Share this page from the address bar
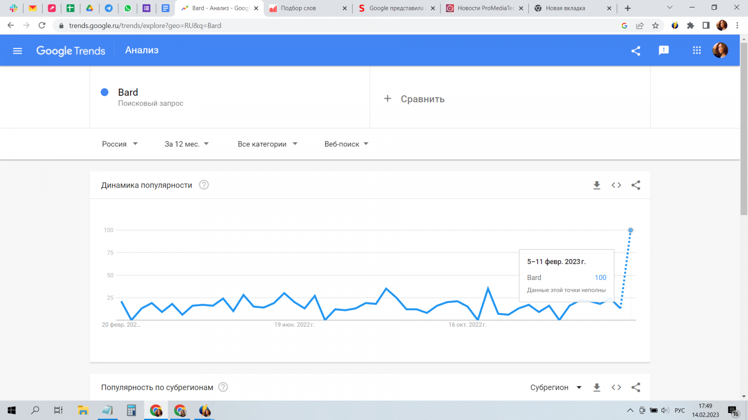The image size is (748, 420). click(x=640, y=26)
